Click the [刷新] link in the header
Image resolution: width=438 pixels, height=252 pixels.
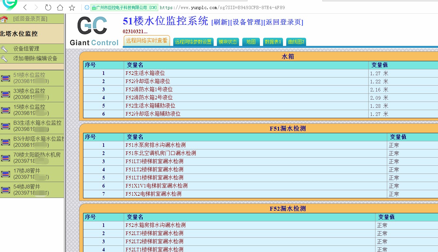pyautogui.click(x=220, y=22)
